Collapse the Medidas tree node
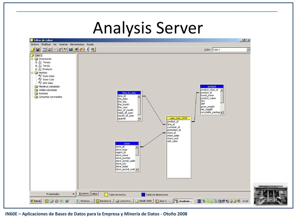The image size is (296, 222). point(32,73)
